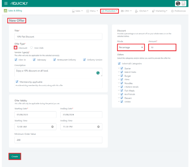This screenshot has height=167, width=189.
Task: Click the Create button
Action: pyautogui.click(x=15, y=156)
